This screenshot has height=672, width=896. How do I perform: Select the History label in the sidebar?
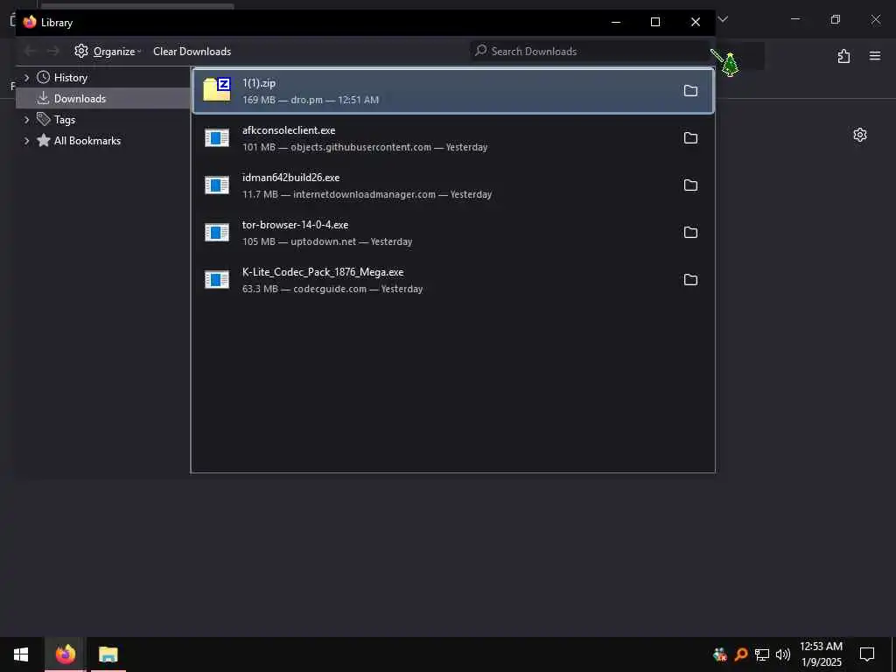(x=70, y=78)
